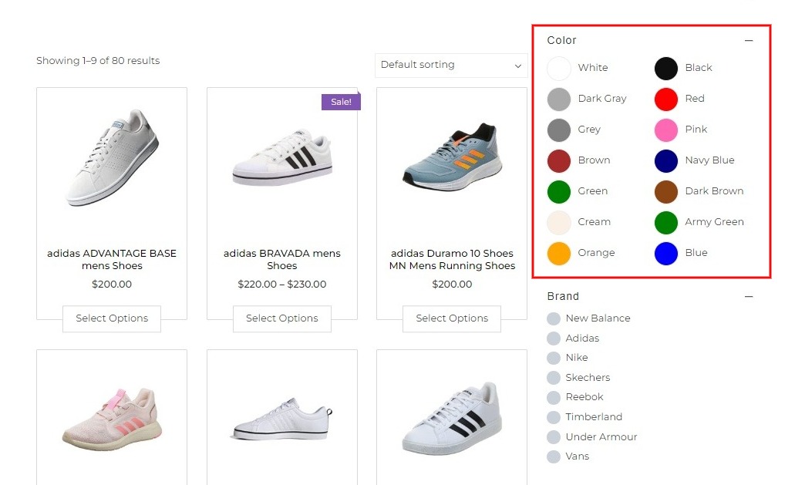This screenshot has height=485, width=795.
Task: Open the Default sorting dropdown
Action: point(451,66)
